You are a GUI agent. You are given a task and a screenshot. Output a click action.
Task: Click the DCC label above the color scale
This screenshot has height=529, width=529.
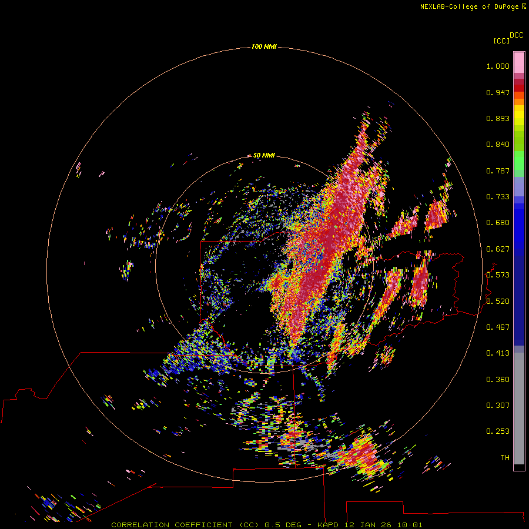[x=516, y=35]
